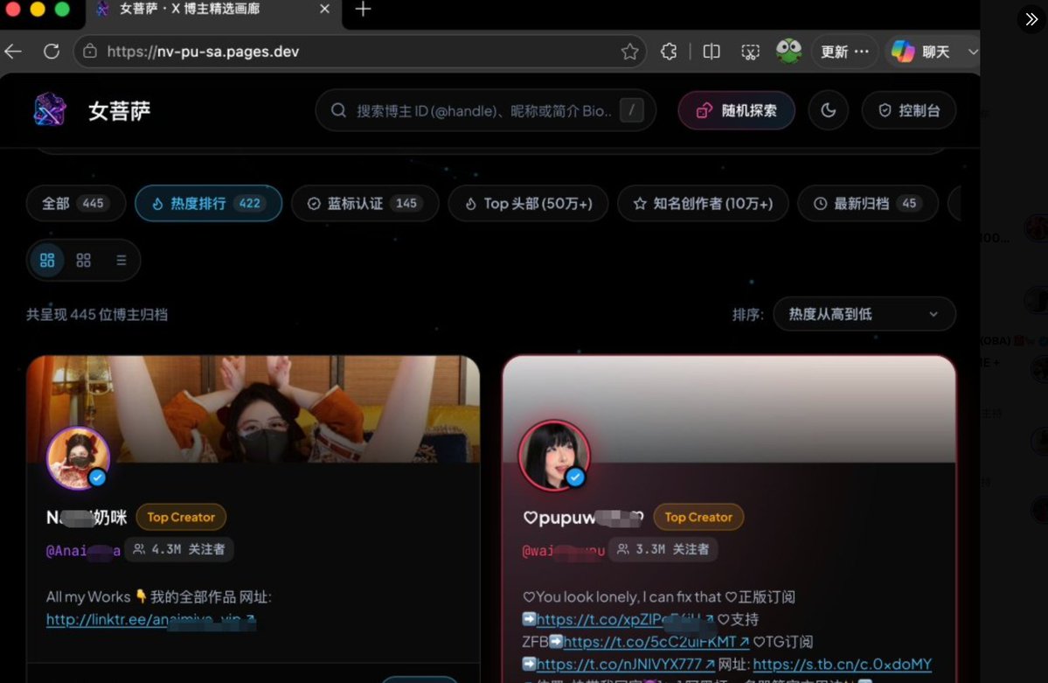
Task: Click the masked girl banner image
Action: pyautogui.click(x=253, y=408)
